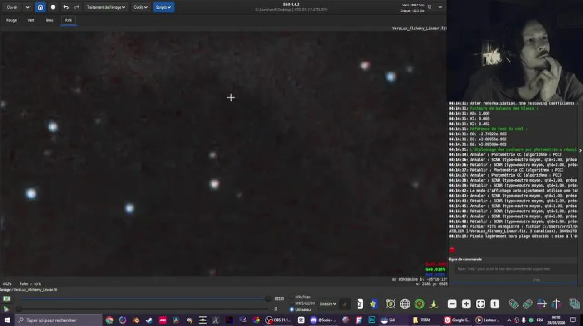The image size is (583, 326).
Task: Click the threads count value 12
Action: click(429, 7)
